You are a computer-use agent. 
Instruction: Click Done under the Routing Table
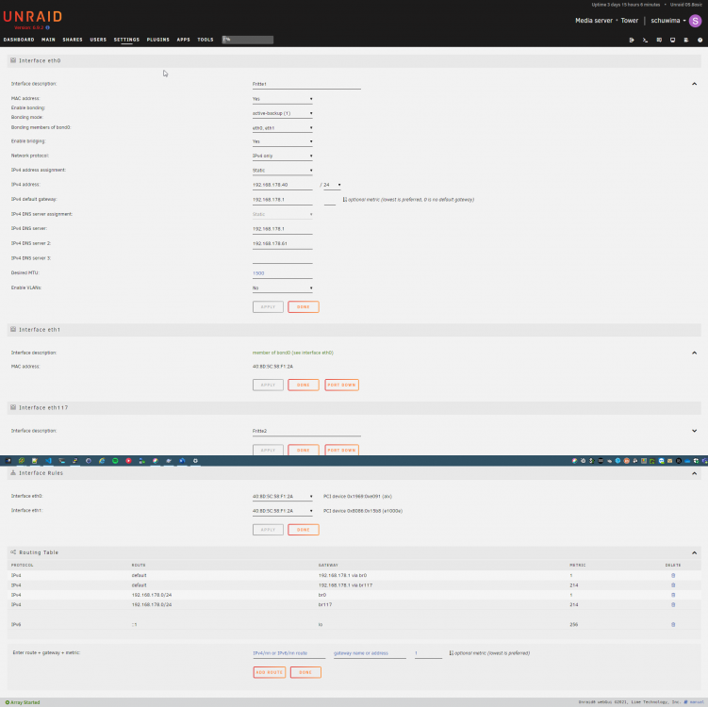(x=305, y=672)
